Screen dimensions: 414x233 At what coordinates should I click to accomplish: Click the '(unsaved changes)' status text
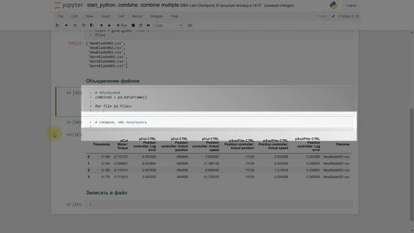[x=279, y=6]
